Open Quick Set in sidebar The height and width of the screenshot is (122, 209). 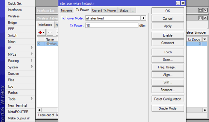click(20, 3)
